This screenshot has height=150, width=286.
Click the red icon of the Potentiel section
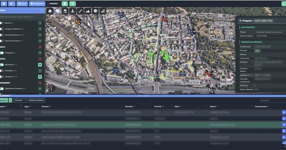pos(40,59)
